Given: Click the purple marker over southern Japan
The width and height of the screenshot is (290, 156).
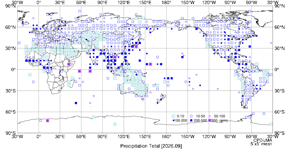Looking at the screenshot, I should click(136, 47).
